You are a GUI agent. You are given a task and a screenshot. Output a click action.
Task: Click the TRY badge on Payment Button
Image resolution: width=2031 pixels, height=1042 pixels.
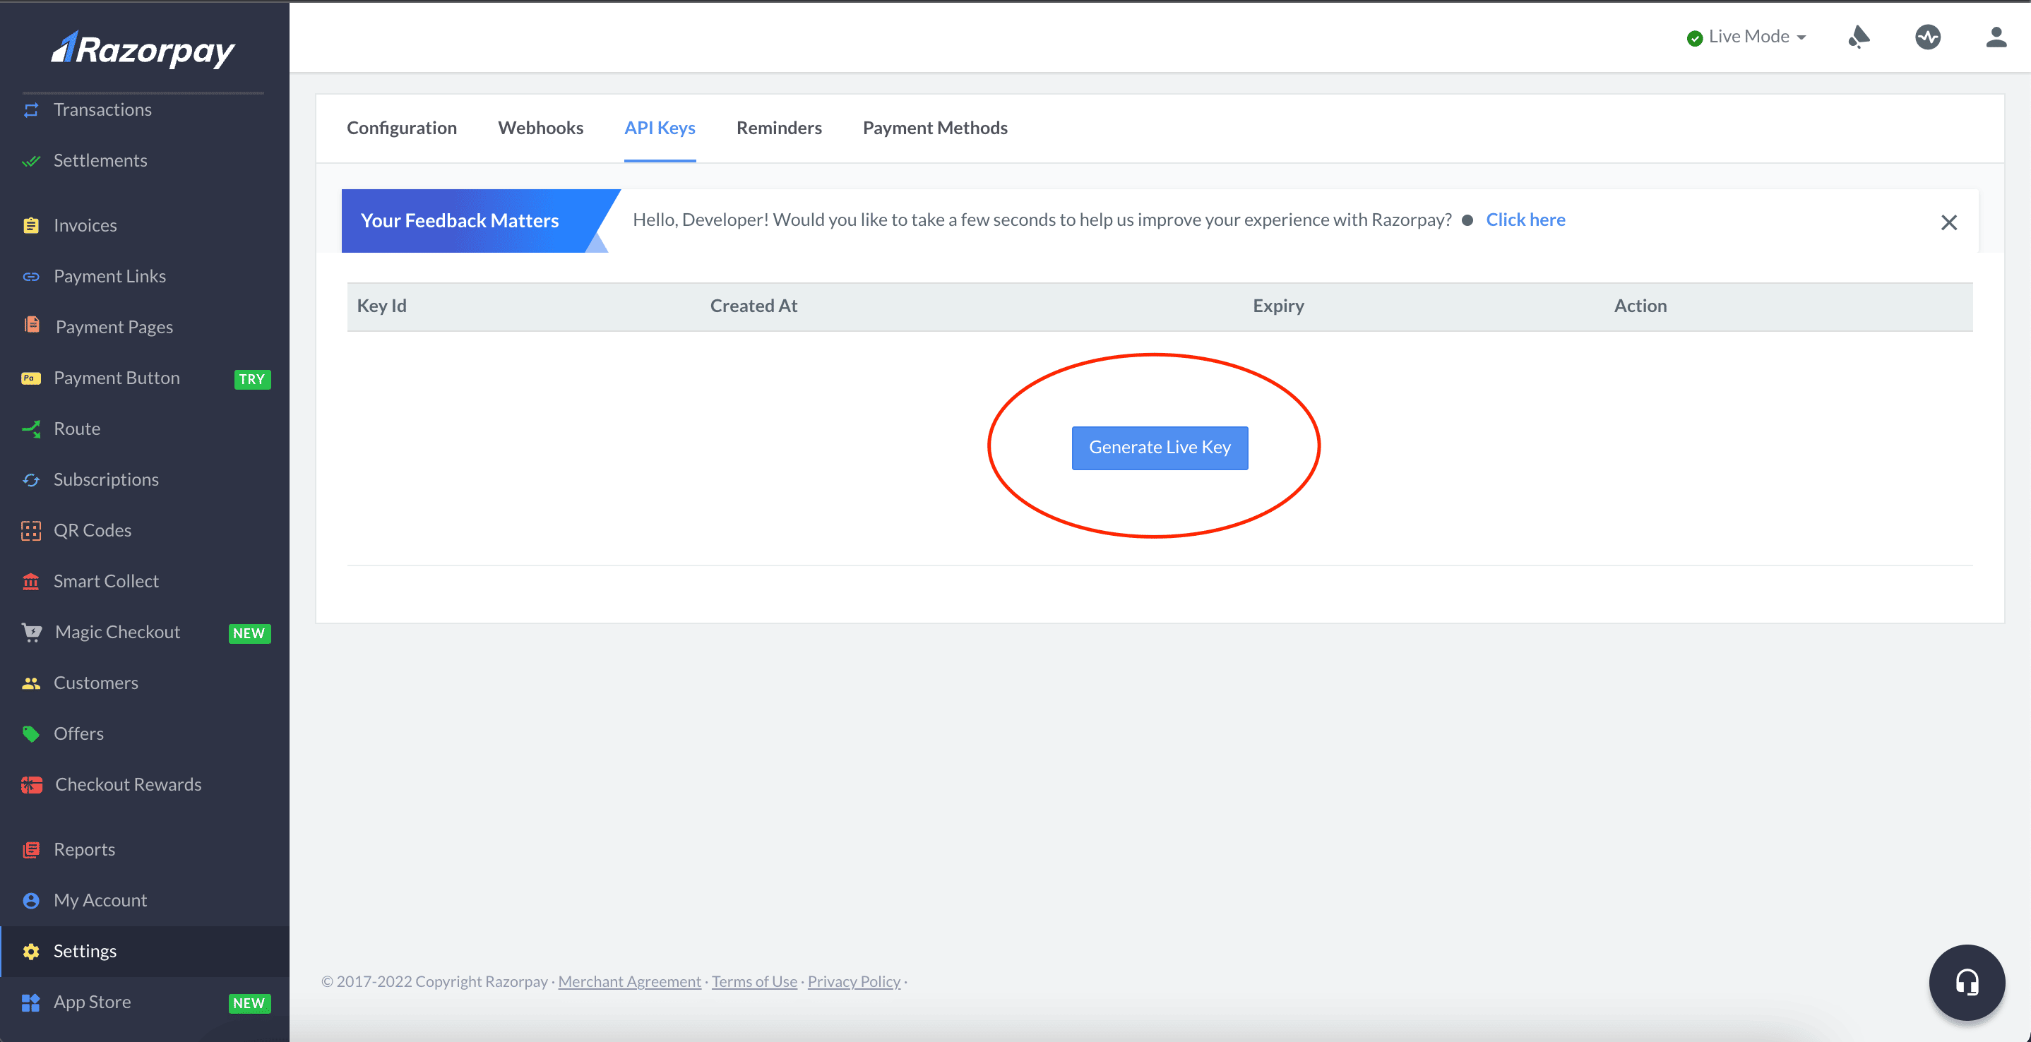(252, 379)
